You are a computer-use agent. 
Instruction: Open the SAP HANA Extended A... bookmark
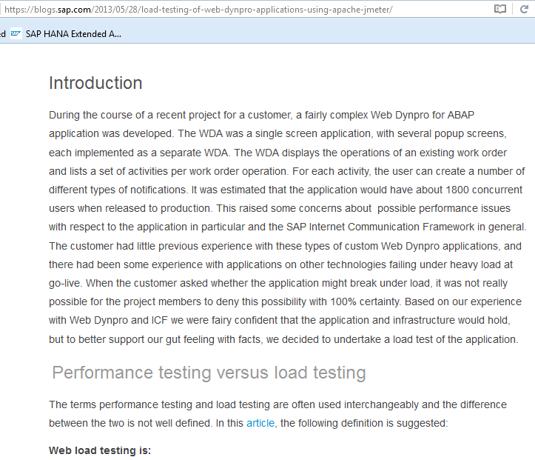click(x=73, y=34)
